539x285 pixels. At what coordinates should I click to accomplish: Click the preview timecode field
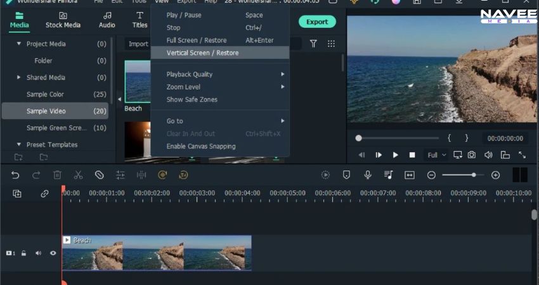(505, 138)
